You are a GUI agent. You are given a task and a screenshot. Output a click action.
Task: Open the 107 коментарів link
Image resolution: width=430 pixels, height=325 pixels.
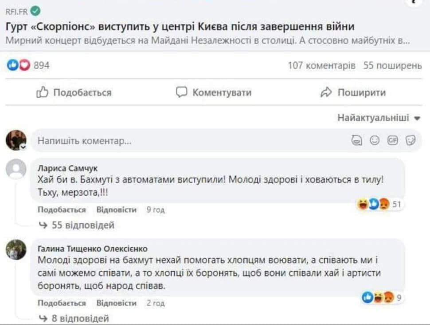tap(321, 66)
